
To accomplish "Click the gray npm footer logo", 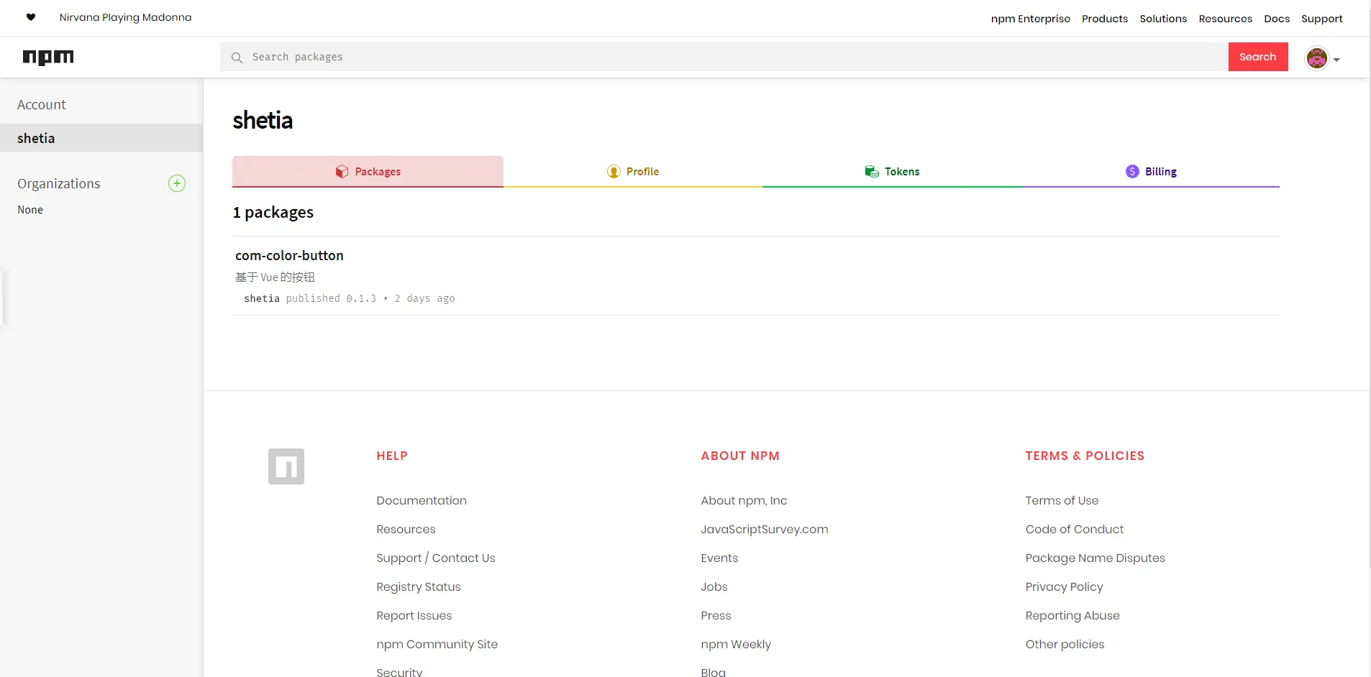I will (x=286, y=466).
